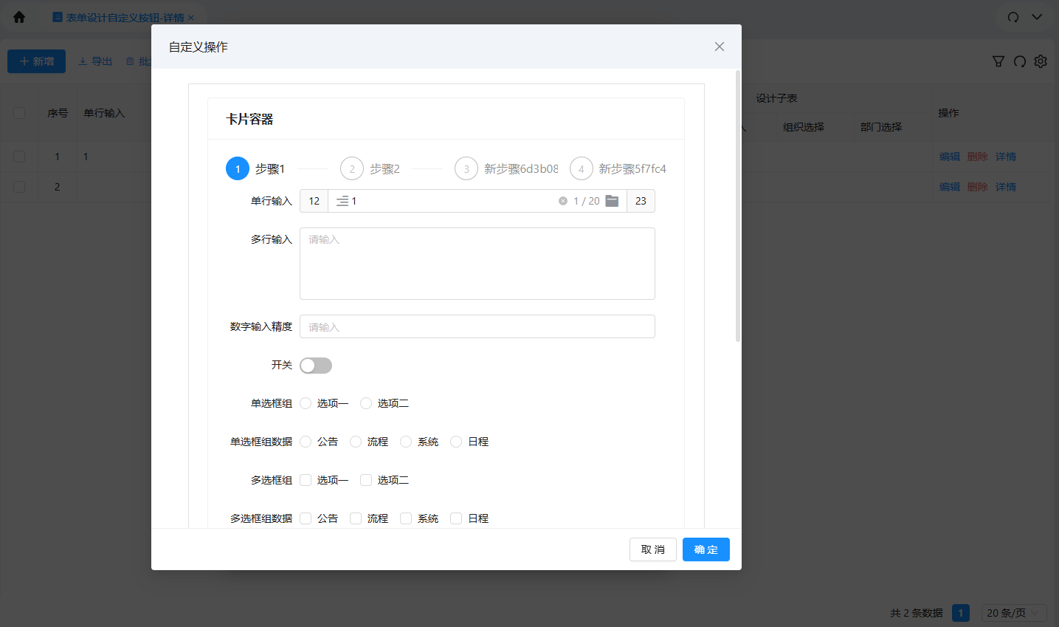Click the filter funnel icon

coord(998,61)
